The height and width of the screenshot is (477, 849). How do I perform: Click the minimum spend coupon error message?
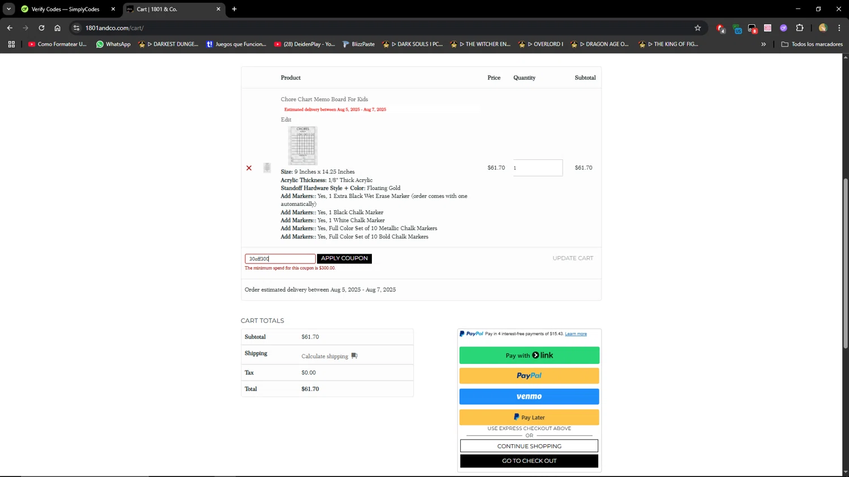(290, 268)
